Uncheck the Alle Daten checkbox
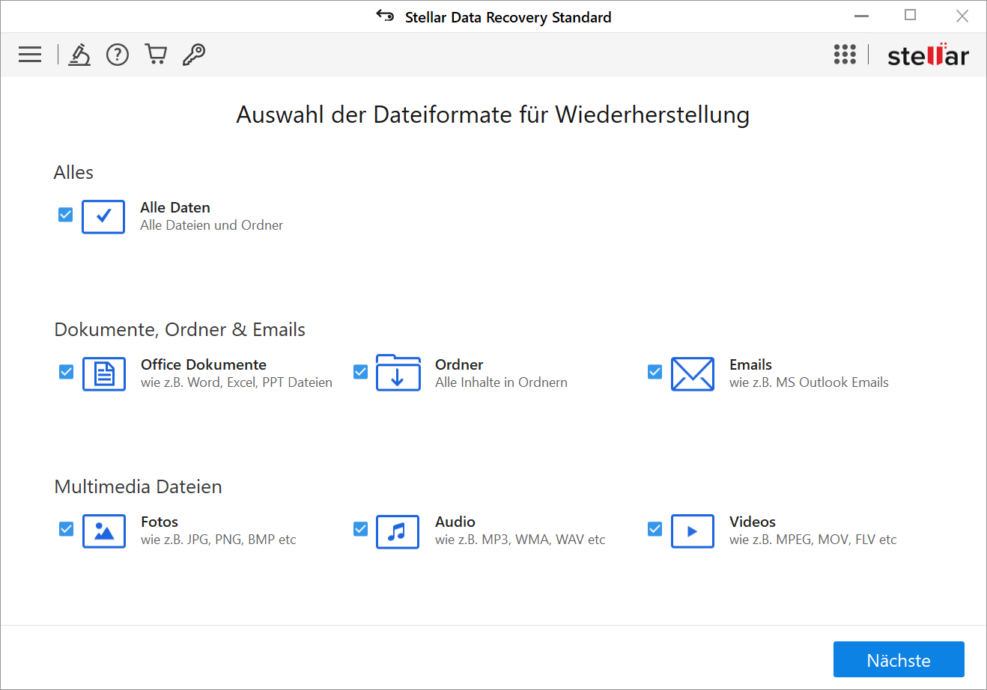987x690 pixels. coord(66,215)
